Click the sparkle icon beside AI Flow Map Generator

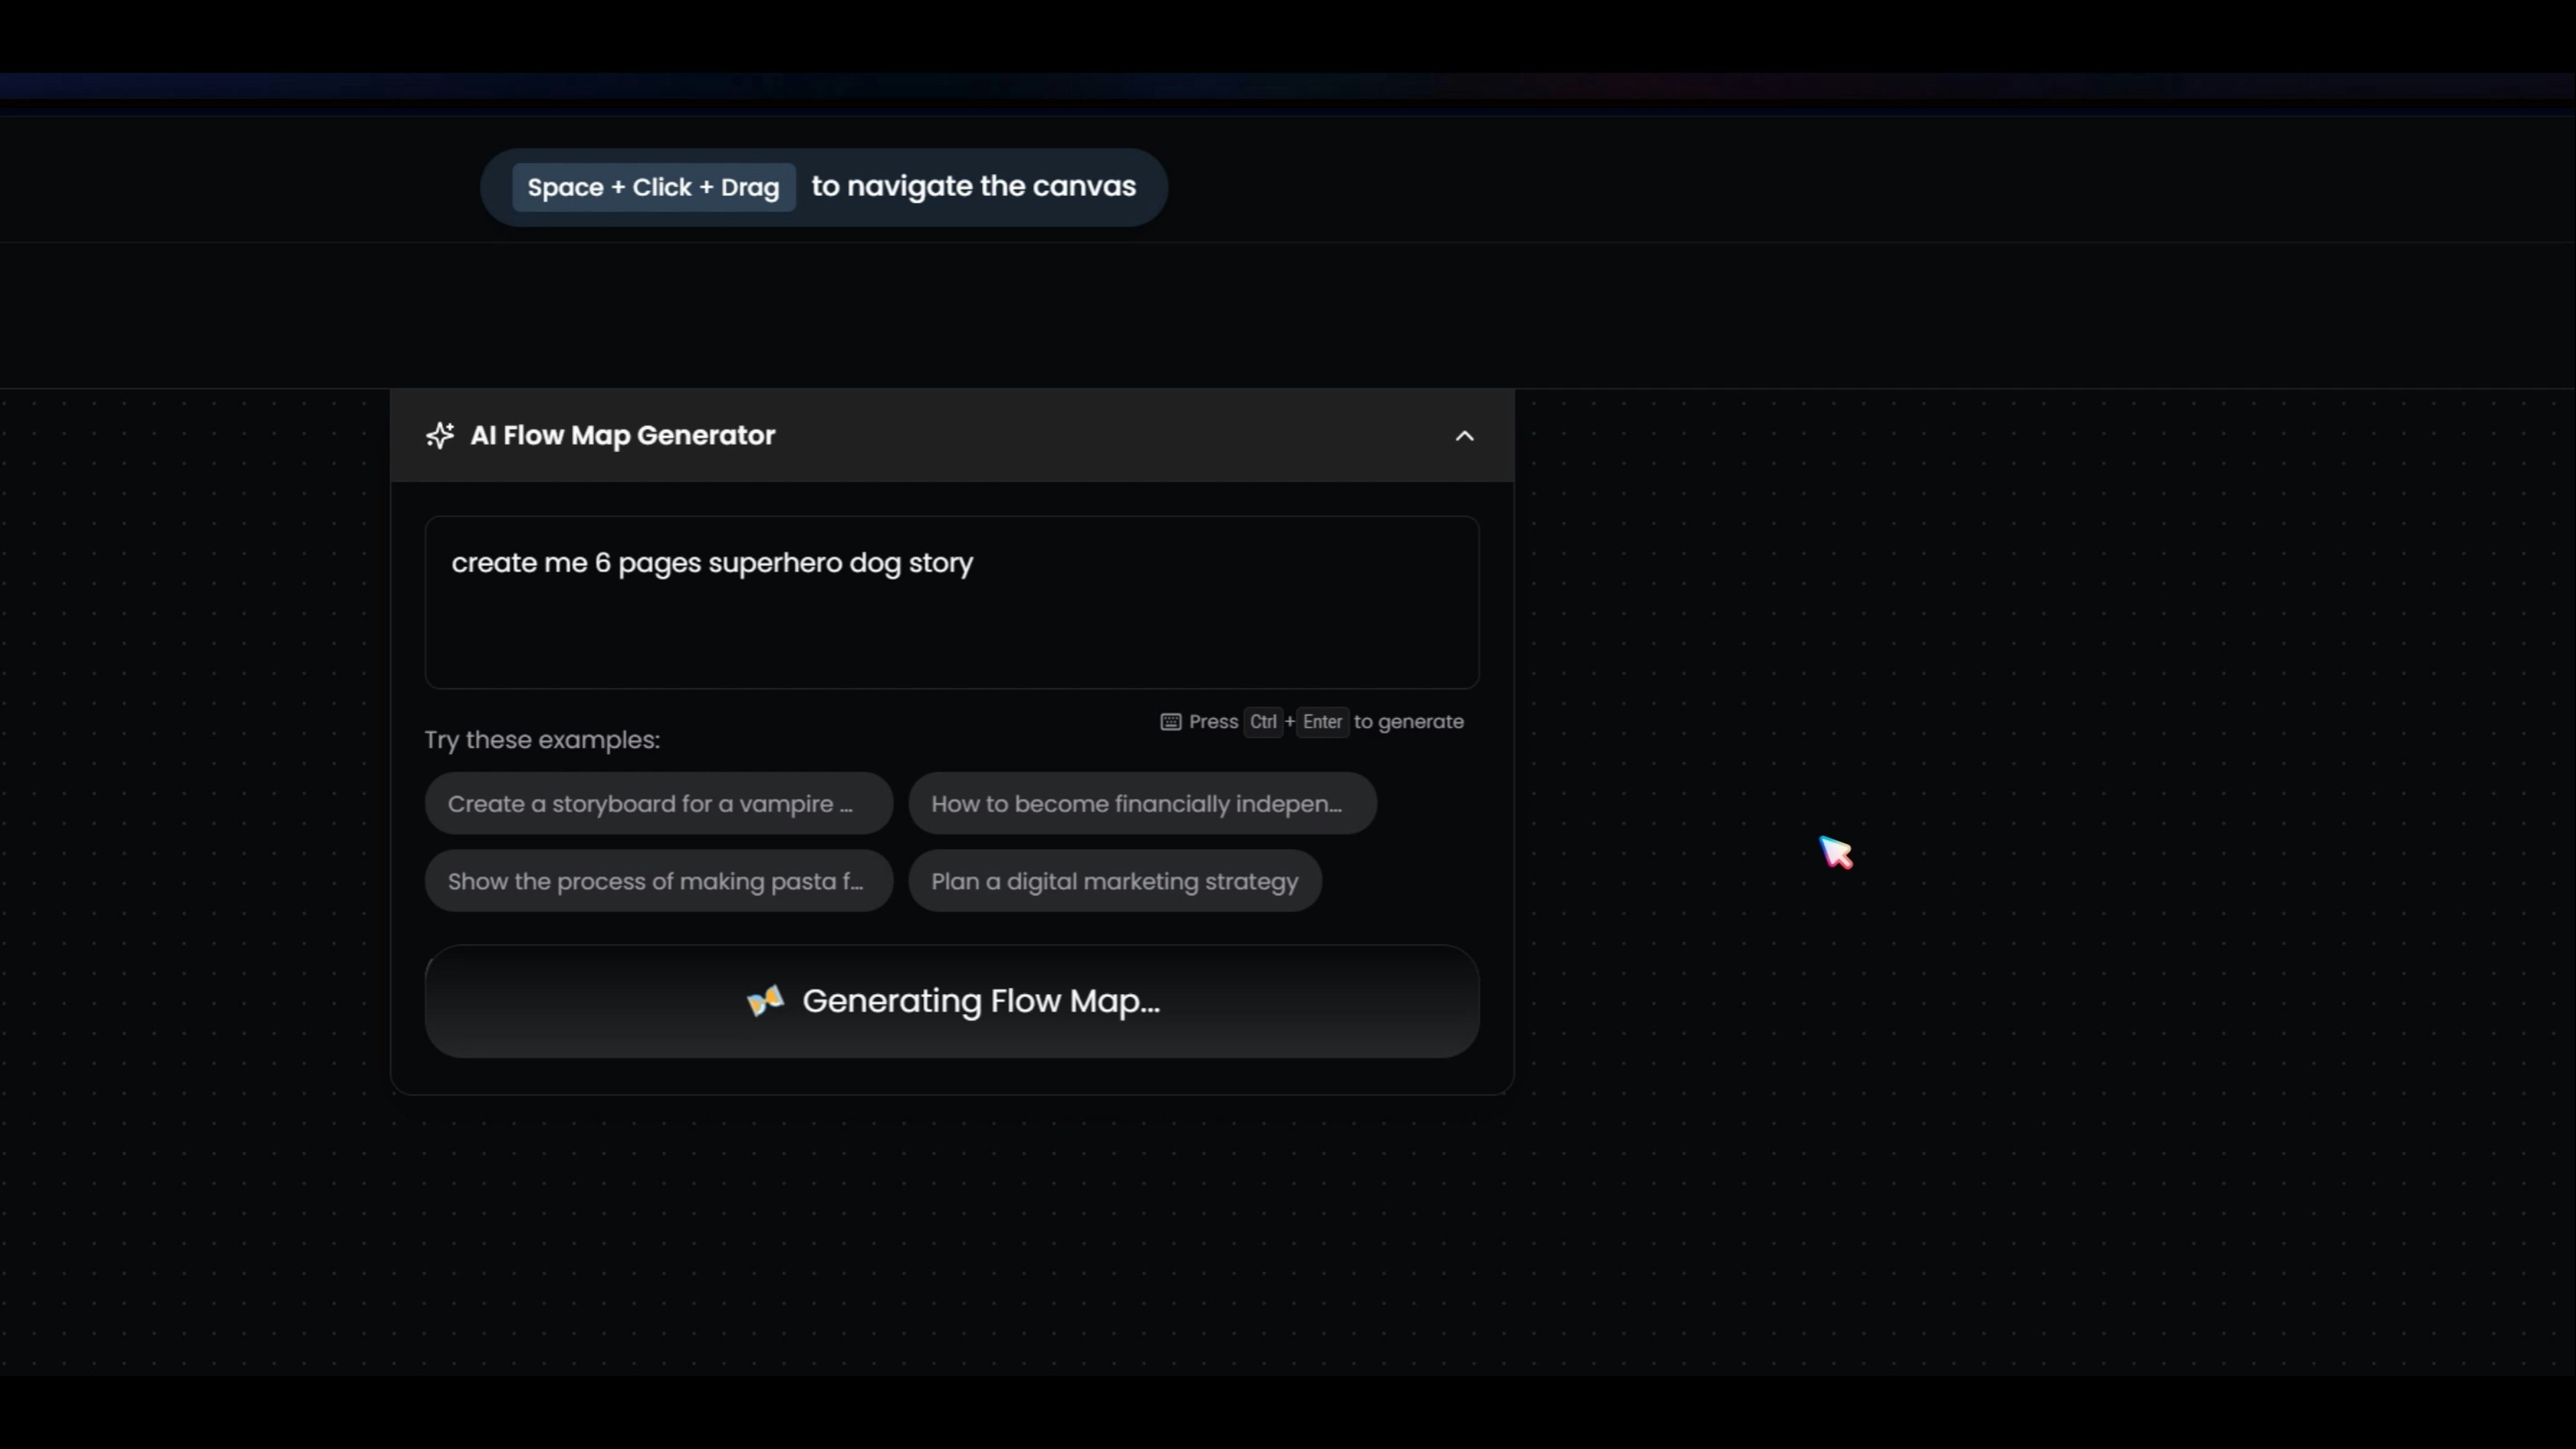pos(440,435)
